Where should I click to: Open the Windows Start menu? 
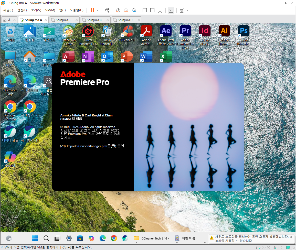coord(35,238)
